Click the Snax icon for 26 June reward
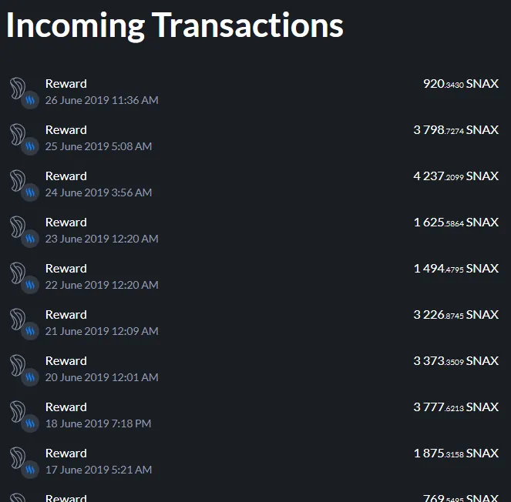Viewport: 511px width, 502px height. pos(18,89)
